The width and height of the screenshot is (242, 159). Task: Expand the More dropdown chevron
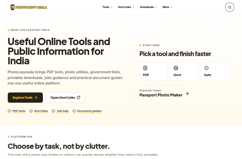tap(171, 7)
